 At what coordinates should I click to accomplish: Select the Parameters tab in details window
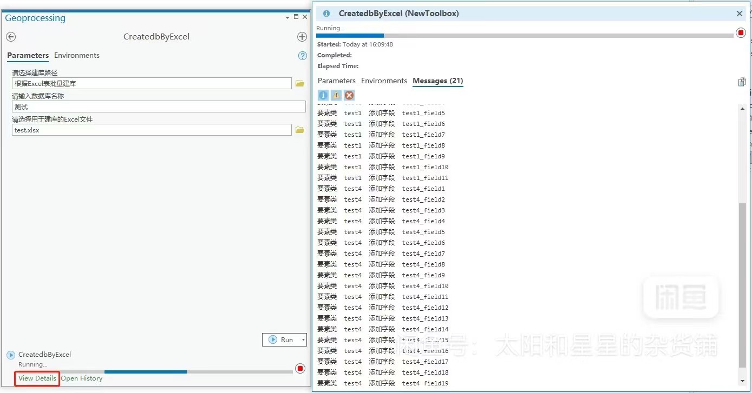pyautogui.click(x=336, y=81)
